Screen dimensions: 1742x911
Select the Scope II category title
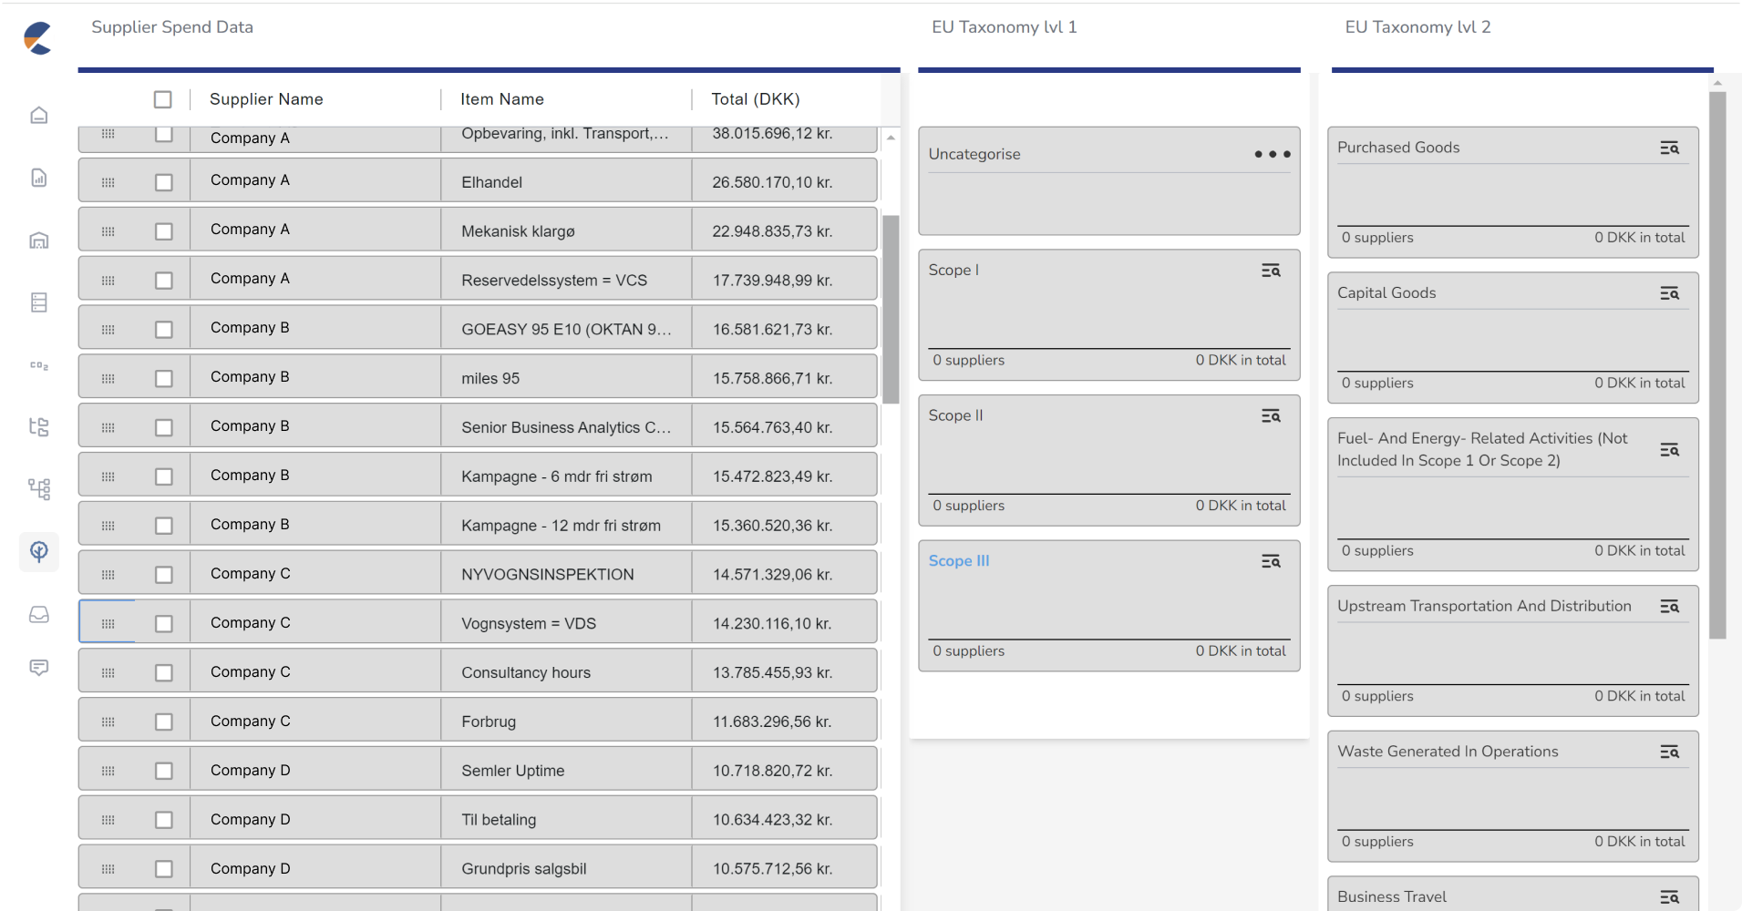955,415
